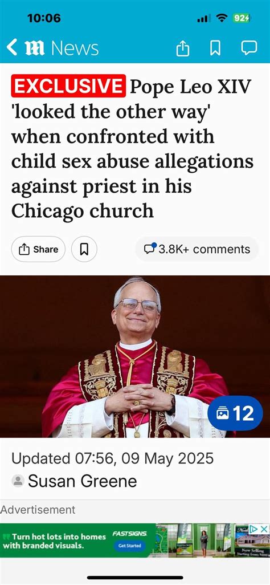View the 3.8K+ comments

click(x=197, y=249)
